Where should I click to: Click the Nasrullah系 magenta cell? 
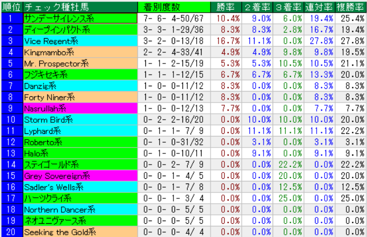pos(80,108)
